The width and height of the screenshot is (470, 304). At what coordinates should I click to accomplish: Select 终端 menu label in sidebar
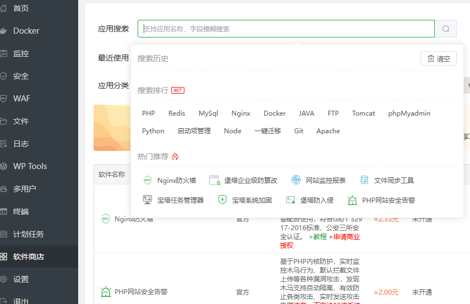[x=21, y=211]
